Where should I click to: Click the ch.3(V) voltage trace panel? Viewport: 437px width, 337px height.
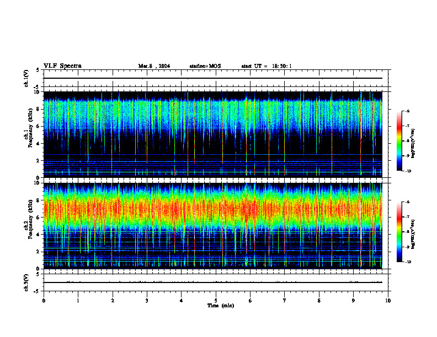tap(217, 282)
